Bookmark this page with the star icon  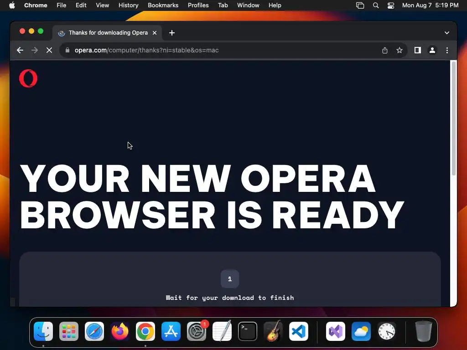(400, 50)
